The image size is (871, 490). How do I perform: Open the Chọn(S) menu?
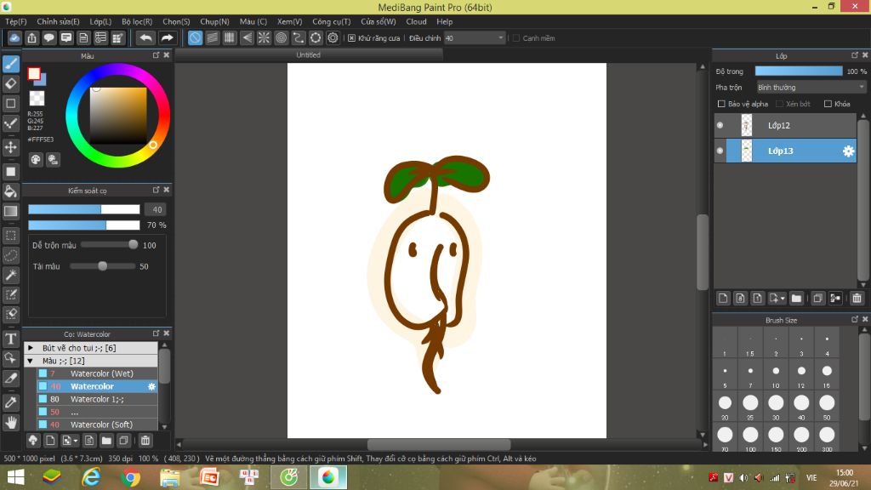tap(176, 21)
